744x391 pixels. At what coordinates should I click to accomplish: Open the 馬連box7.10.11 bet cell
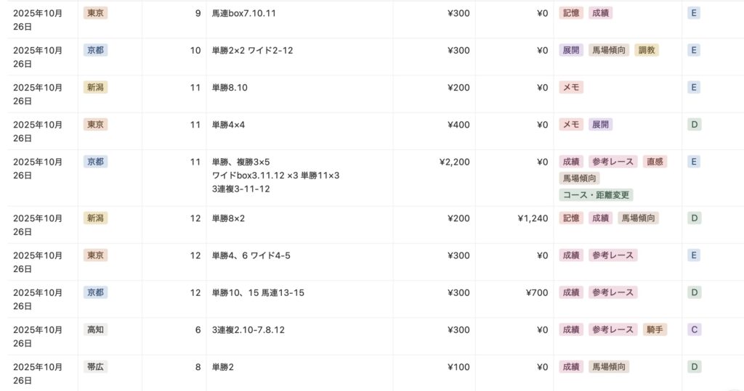[x=243, y=13]
